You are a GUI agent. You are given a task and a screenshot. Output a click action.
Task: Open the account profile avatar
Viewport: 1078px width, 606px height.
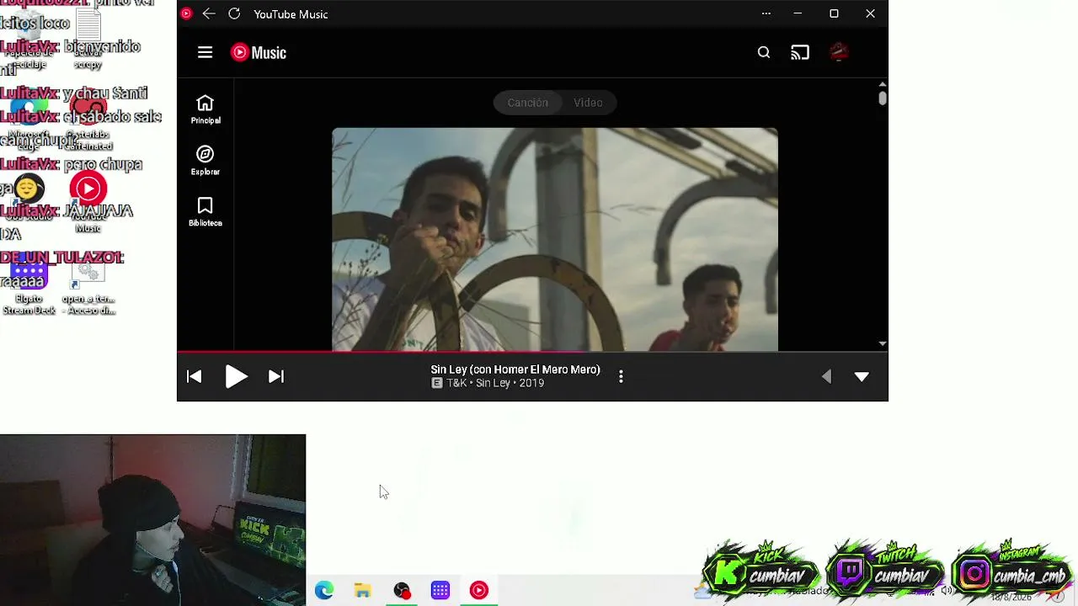(x=839, y=52)
